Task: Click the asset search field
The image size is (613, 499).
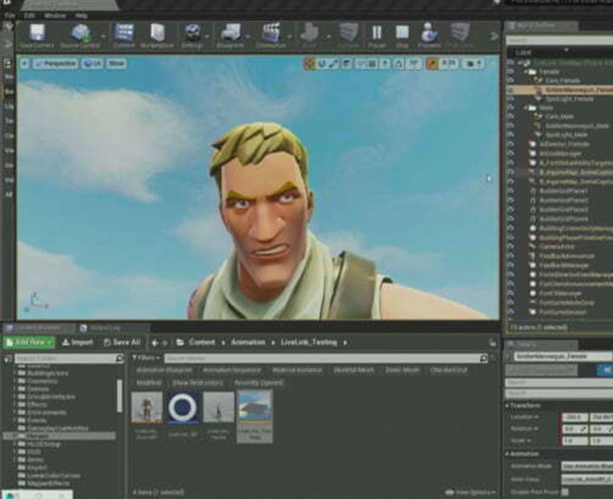Action: pyautogui.click(x=326, y=359)
